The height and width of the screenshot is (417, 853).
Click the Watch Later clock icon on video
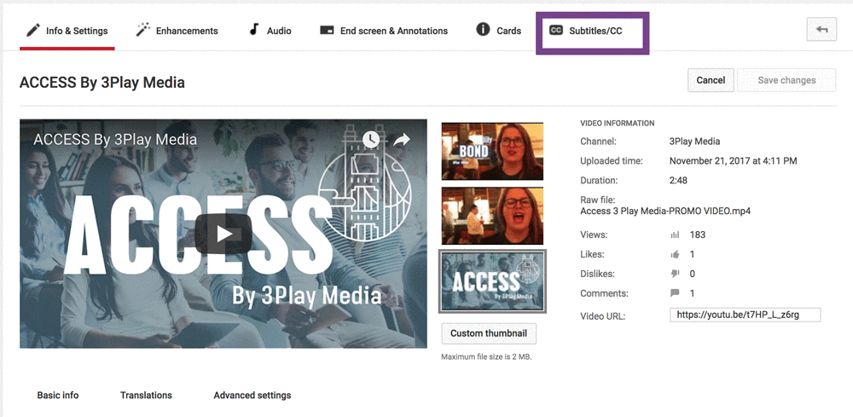click(x=370, y=140)
